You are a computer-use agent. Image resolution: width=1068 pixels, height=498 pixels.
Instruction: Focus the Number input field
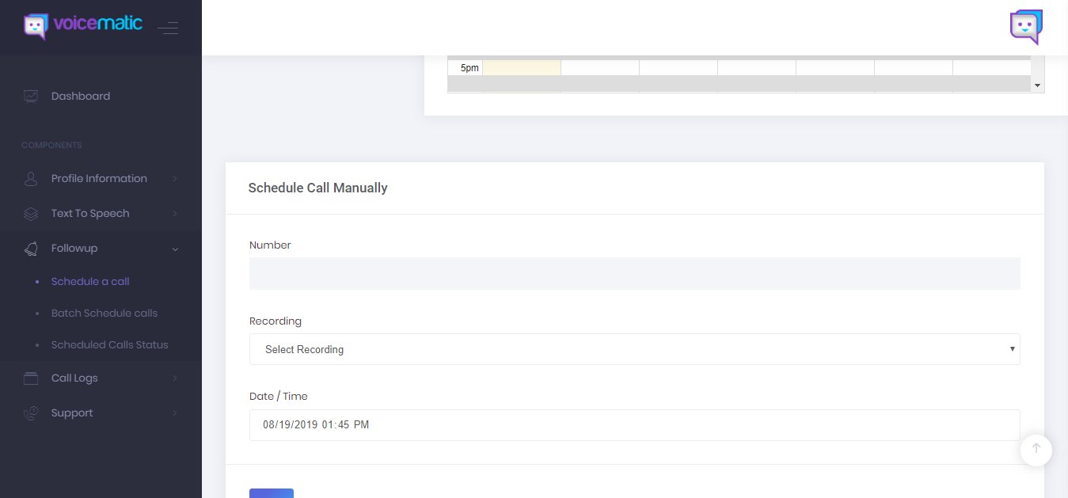(634, 273)
